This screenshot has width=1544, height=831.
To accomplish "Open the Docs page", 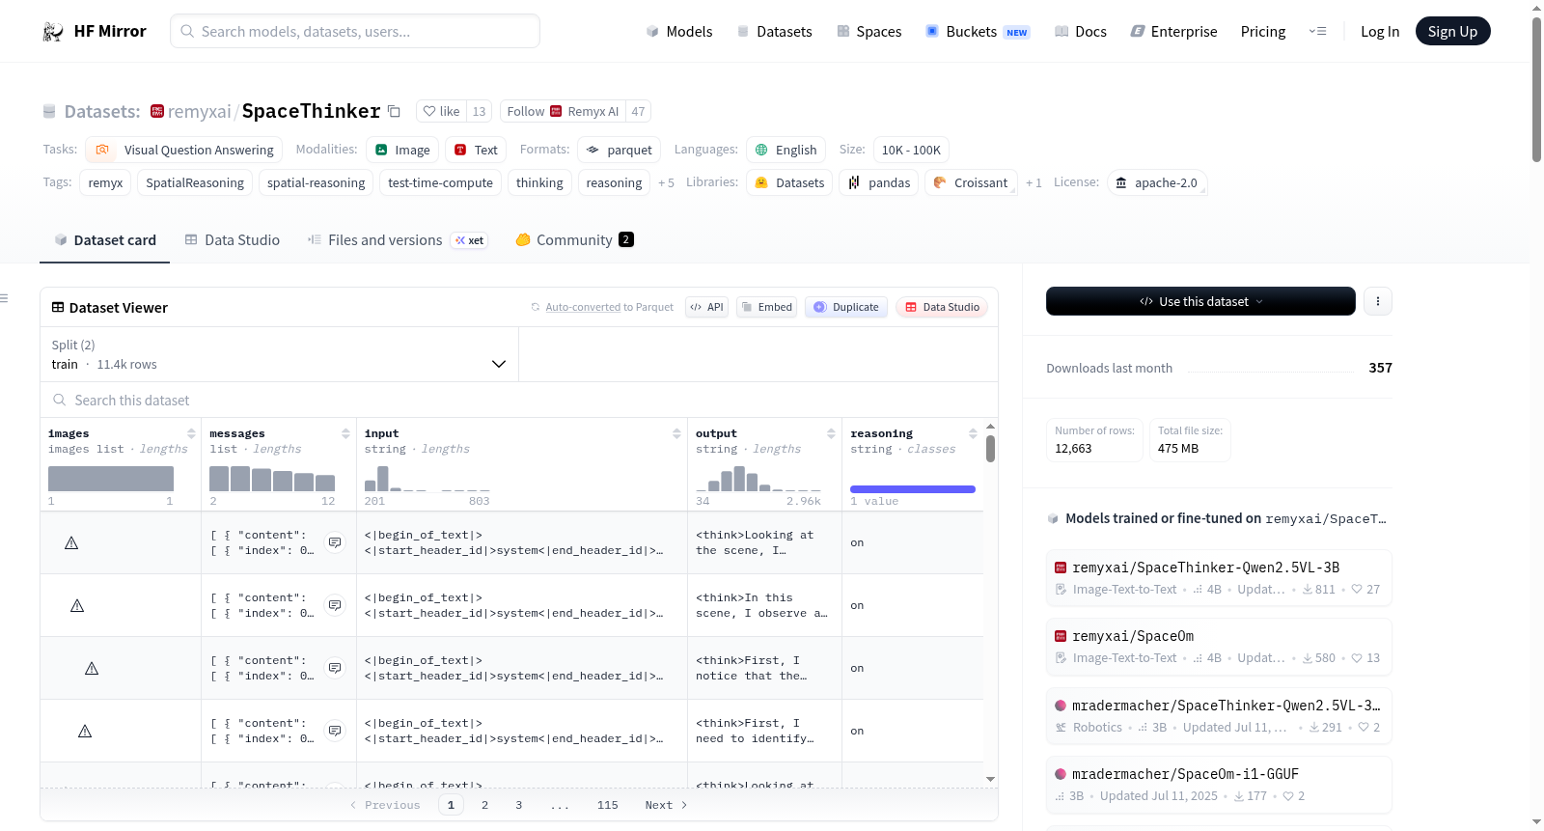I will (x=1081, y=32).
